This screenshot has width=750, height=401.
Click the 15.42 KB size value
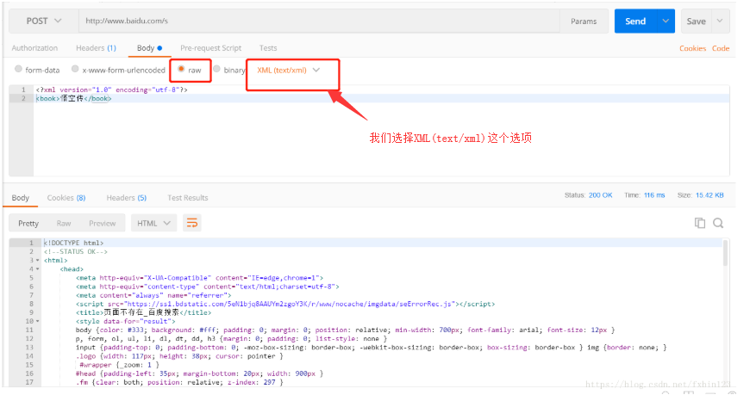[x=709, y=195]
